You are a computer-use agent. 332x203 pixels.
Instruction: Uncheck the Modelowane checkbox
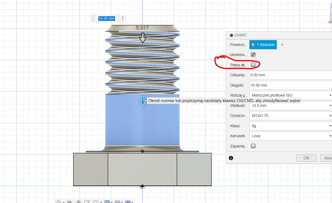253,55
